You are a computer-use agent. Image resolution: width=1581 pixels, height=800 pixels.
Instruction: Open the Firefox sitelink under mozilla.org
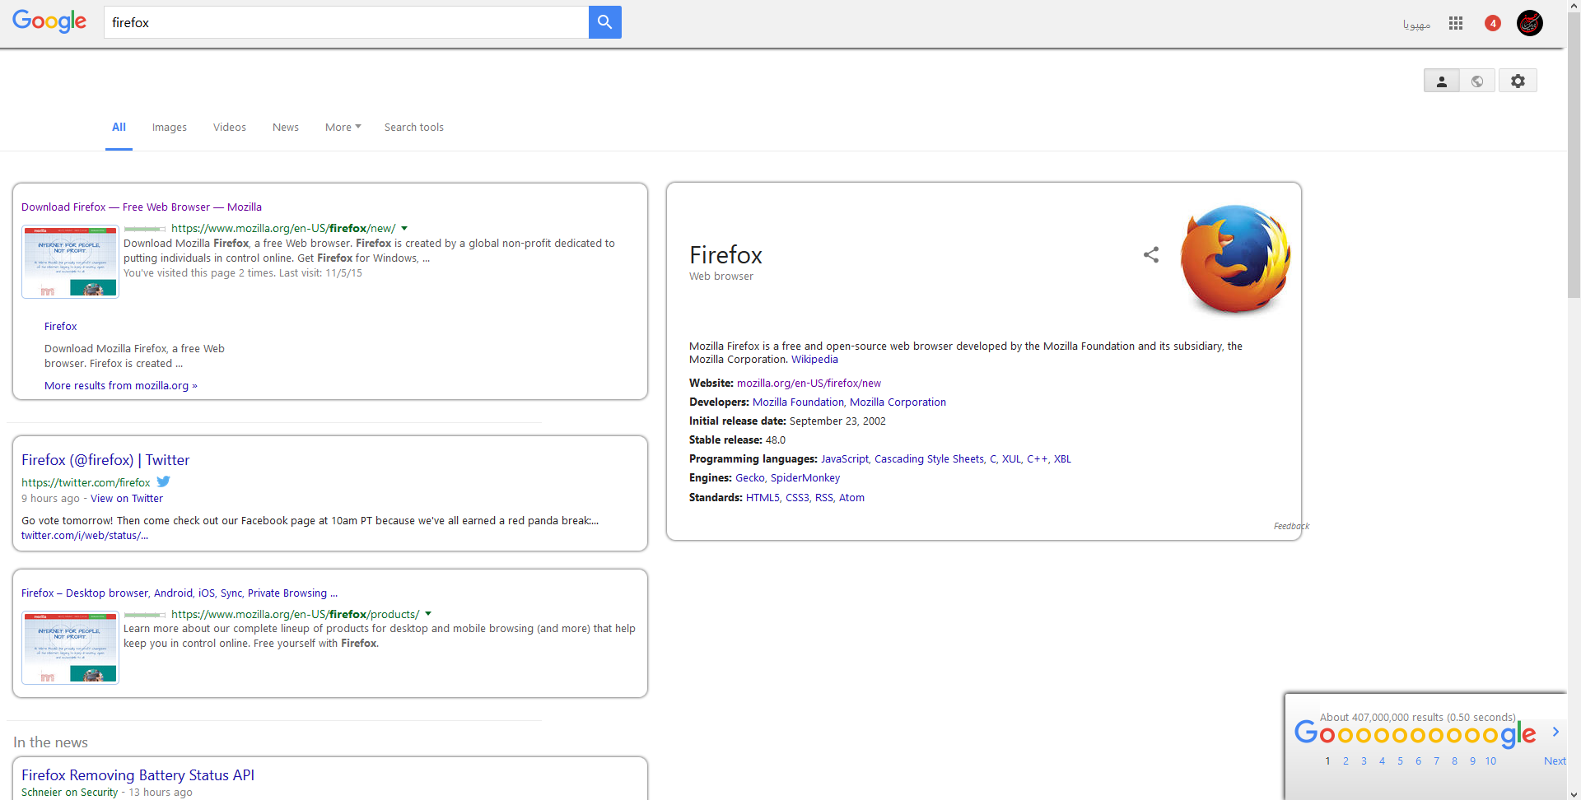click(61, 327)
